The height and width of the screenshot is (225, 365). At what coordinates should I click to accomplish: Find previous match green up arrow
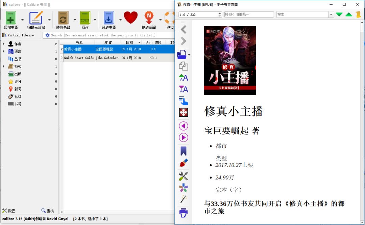pyautogui.click(x=349, y=14)
